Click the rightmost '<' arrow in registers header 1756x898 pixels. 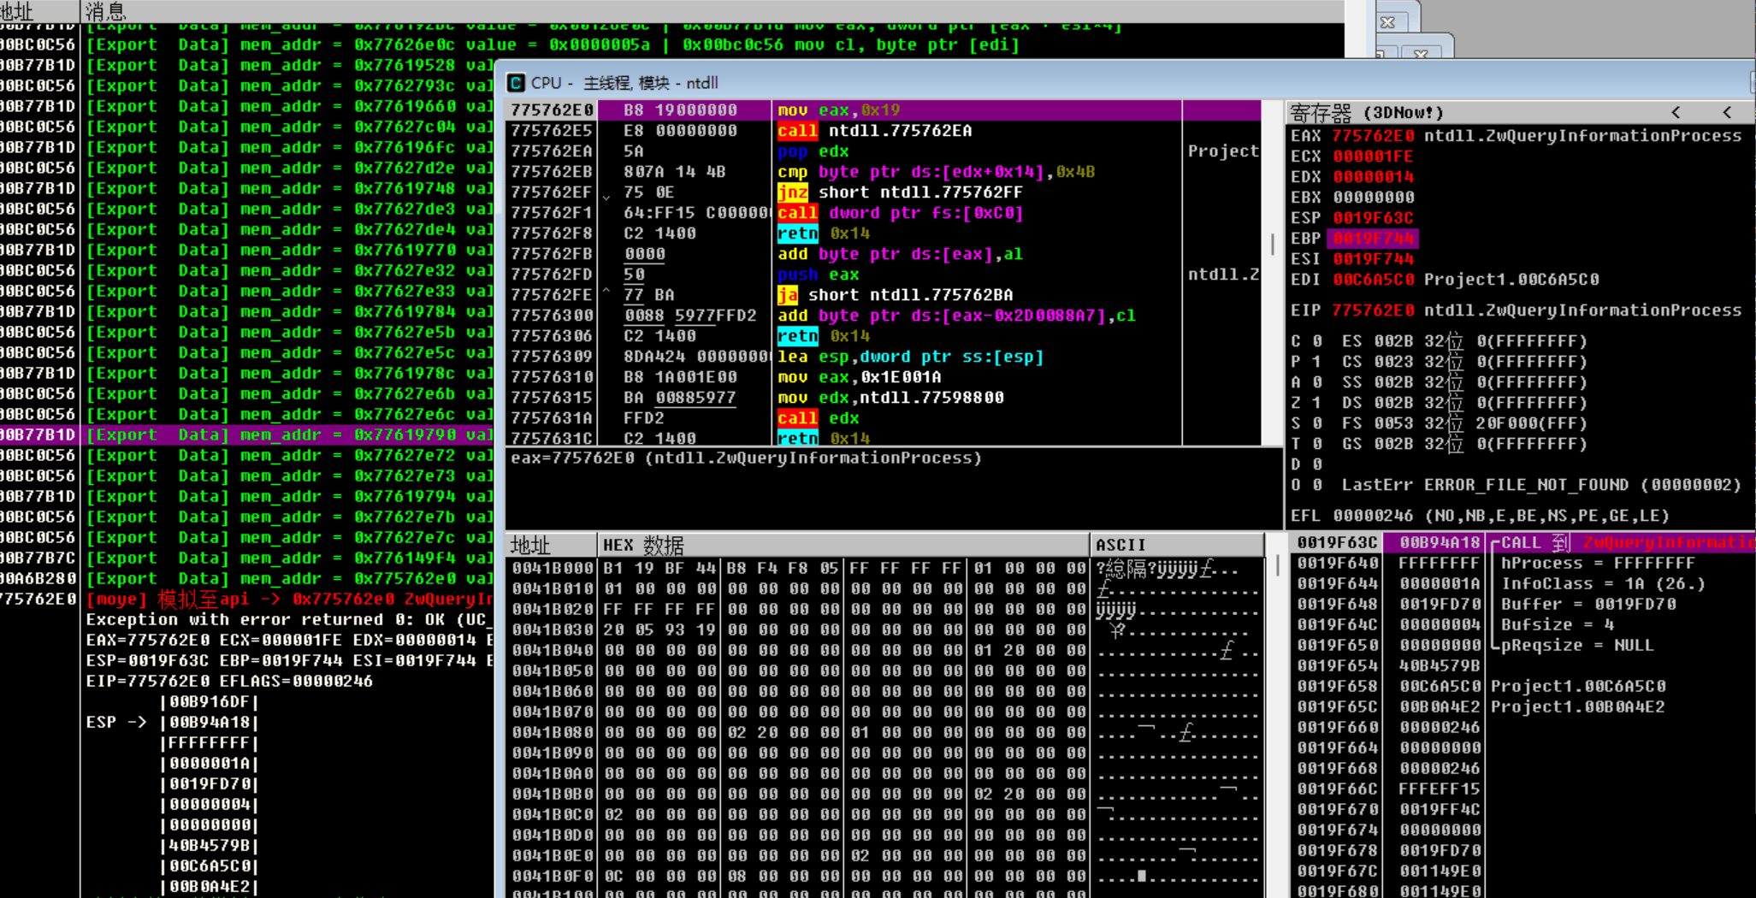point(1727,112)
